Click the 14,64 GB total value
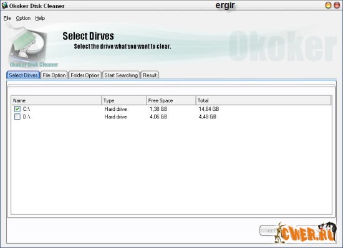 (x=209, y=109)
